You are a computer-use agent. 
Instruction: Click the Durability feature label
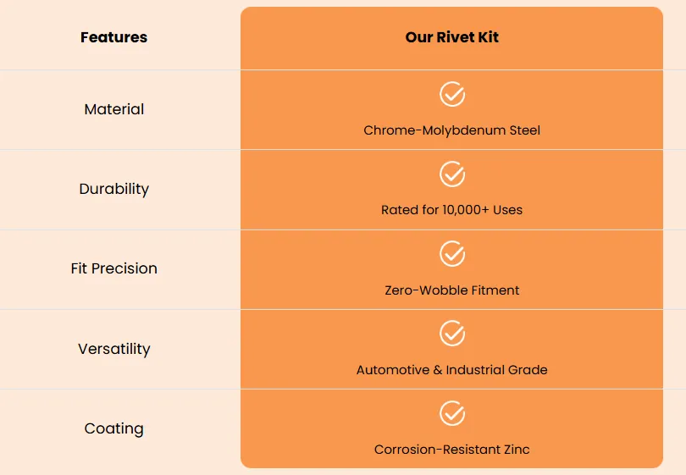tap(114, 189)
